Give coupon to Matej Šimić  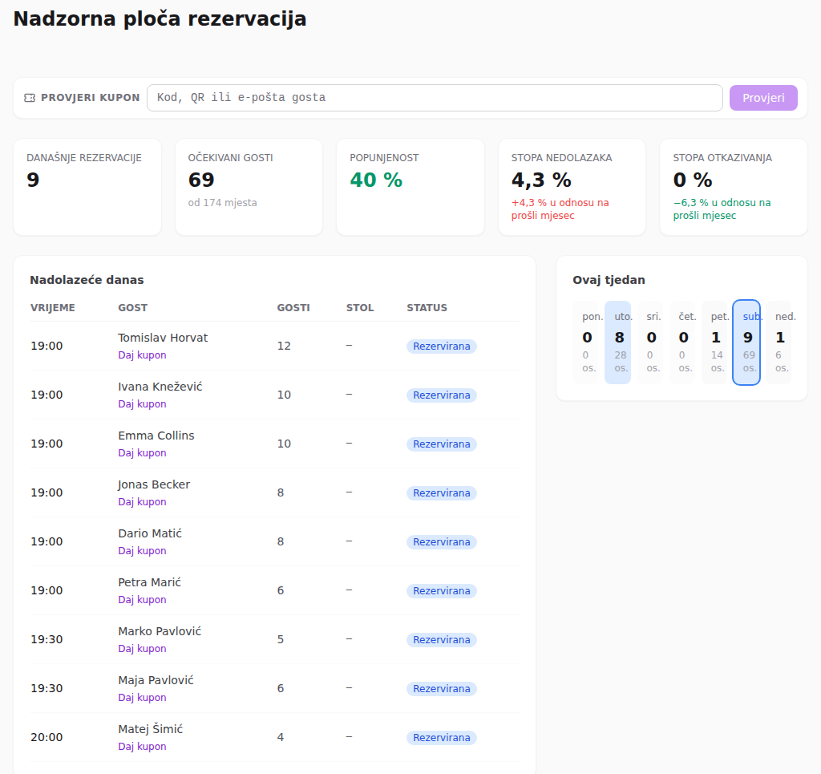(142, 747)
